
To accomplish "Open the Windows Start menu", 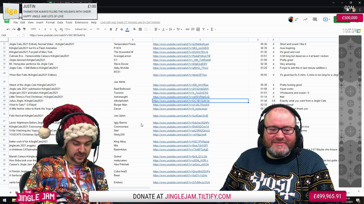I will coord(5,200).
